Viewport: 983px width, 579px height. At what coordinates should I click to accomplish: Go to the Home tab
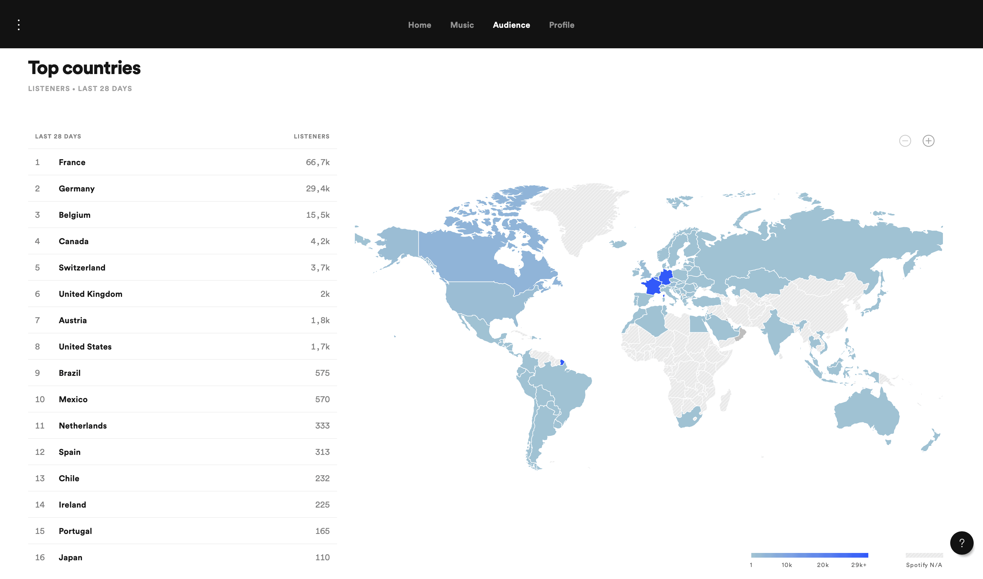click(419, 25)
